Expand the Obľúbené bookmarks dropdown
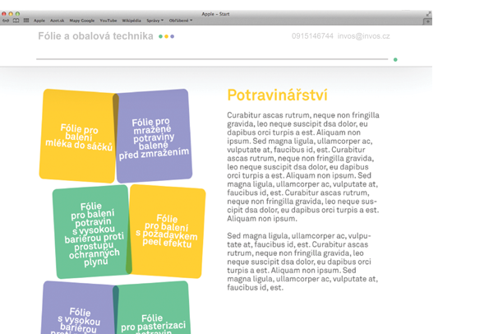This screenshot has height=334, width=498. [181, 20]
